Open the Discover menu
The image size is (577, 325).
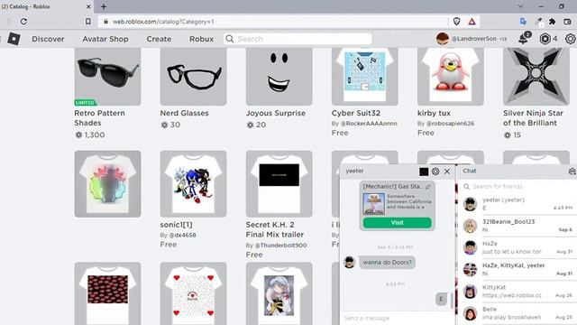pos(48,39)
